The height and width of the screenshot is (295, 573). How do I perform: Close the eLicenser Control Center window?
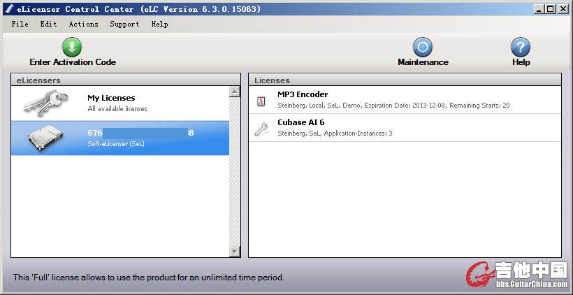563,10
